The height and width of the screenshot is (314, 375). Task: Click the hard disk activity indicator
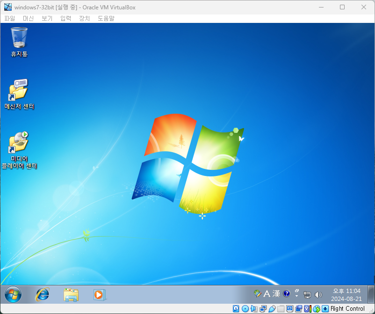pos(236,309)
